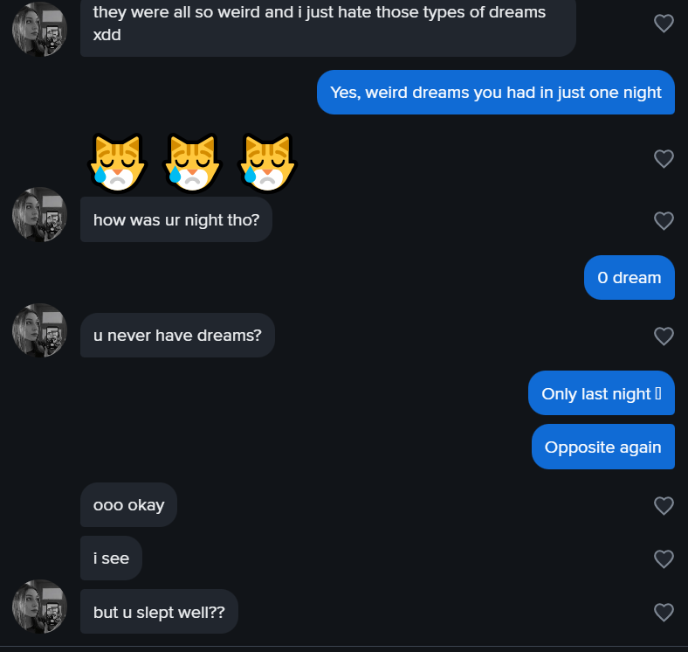Open profile picture beside 'how was ur night tho?'
The height and width of the screenshot is (652, 688).
point(39,214)
